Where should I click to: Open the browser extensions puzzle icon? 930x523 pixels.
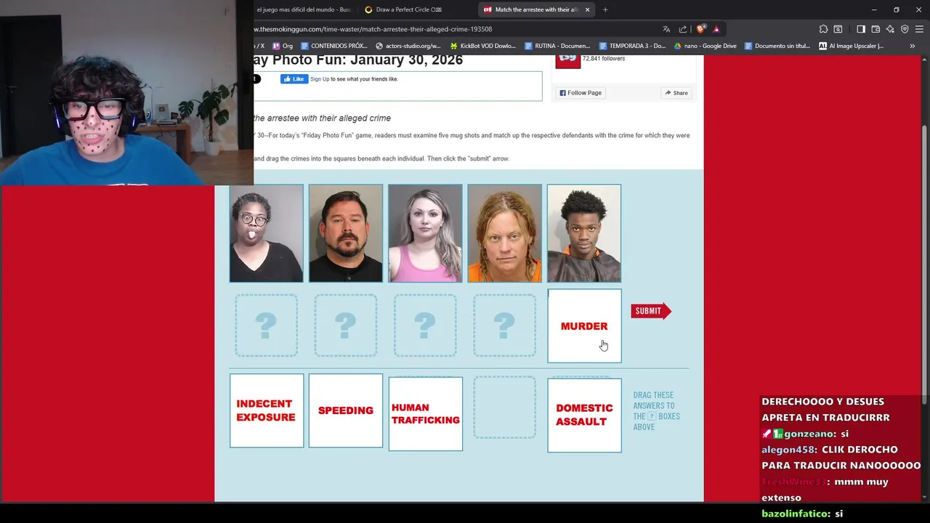(x=823, y=29)
